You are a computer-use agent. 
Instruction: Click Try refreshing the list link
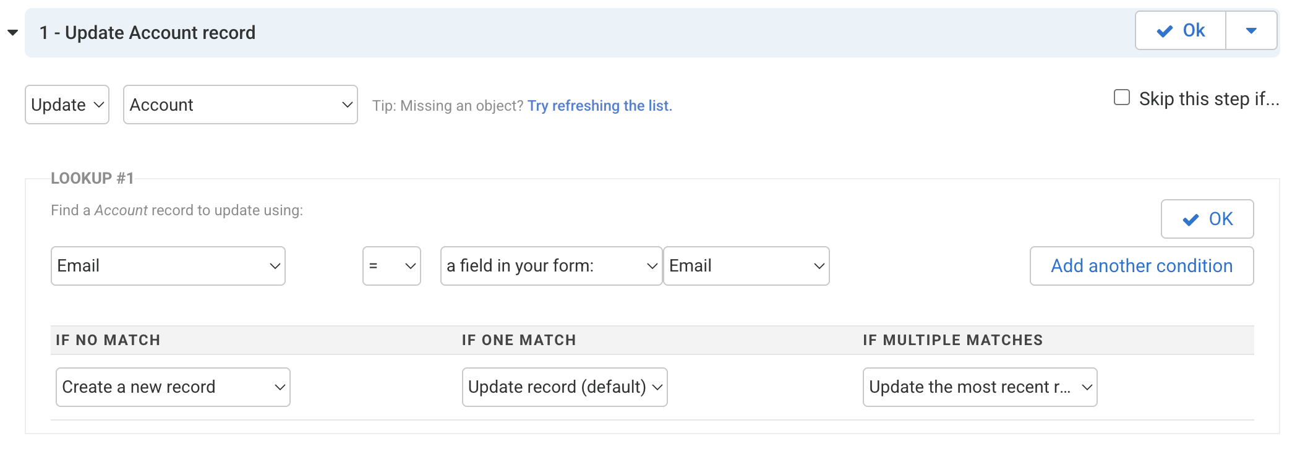(x=599, y=106)
